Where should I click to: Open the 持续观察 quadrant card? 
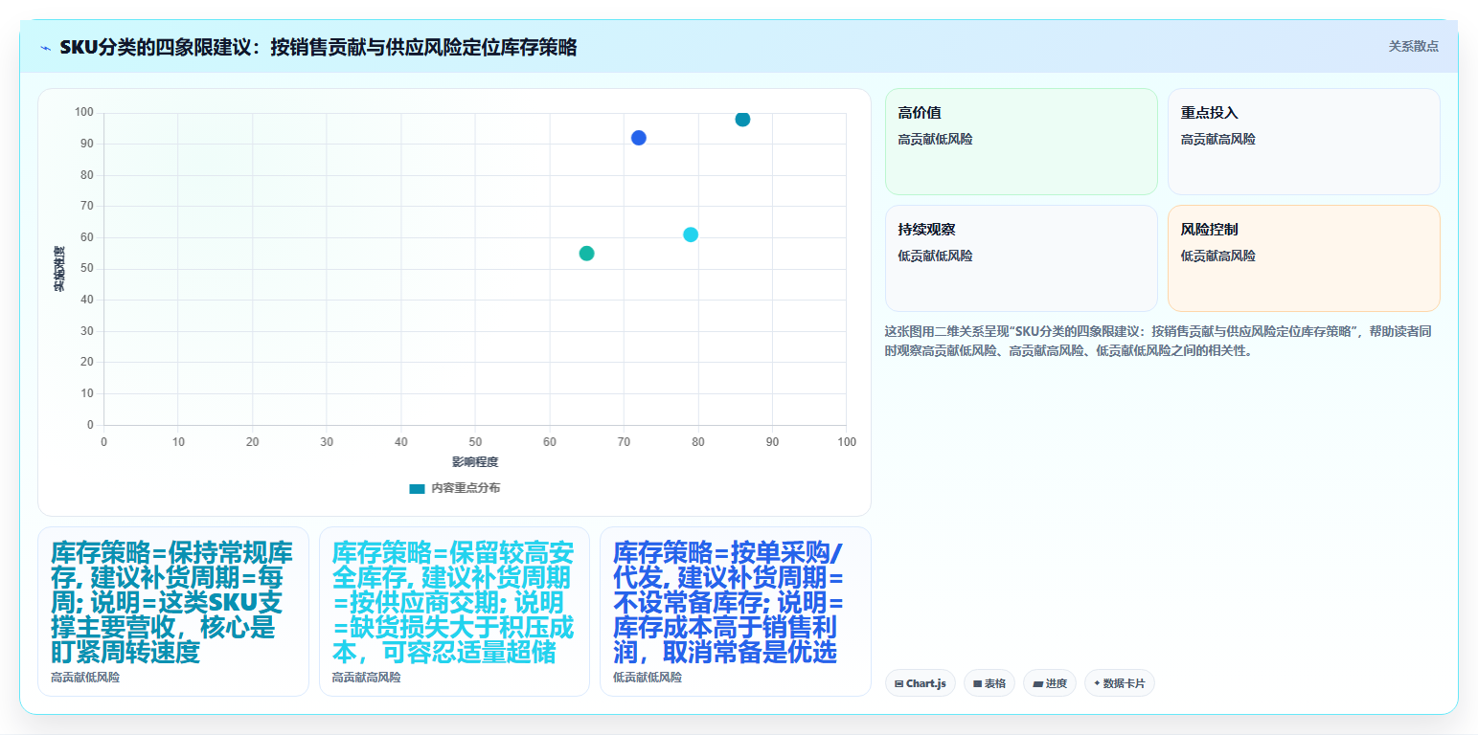click(1021, 258)
